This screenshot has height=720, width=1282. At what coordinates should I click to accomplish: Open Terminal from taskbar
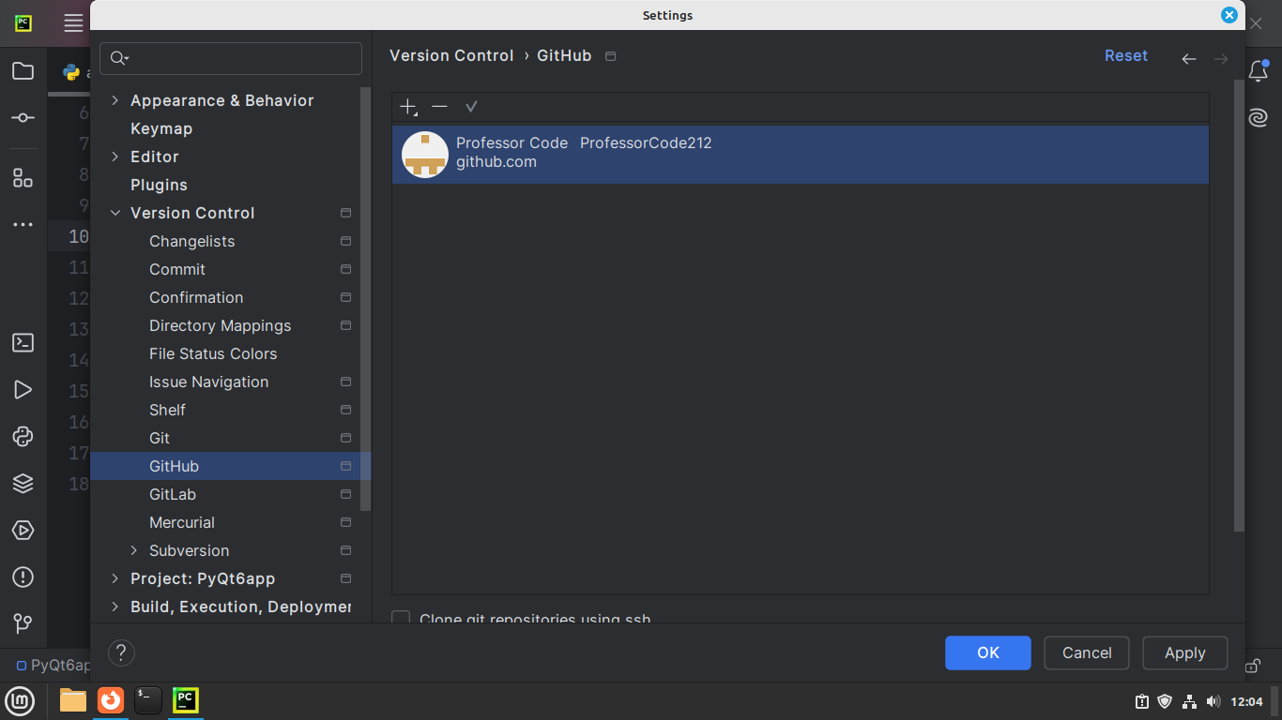tap(147, 700)
